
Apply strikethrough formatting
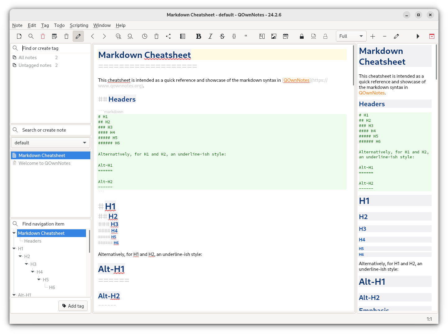click(x=222, y=36)
